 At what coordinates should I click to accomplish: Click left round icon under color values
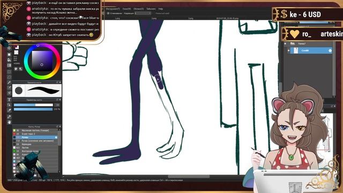click(16, 69)
